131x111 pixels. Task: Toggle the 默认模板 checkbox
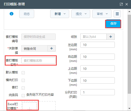(23, 73)
